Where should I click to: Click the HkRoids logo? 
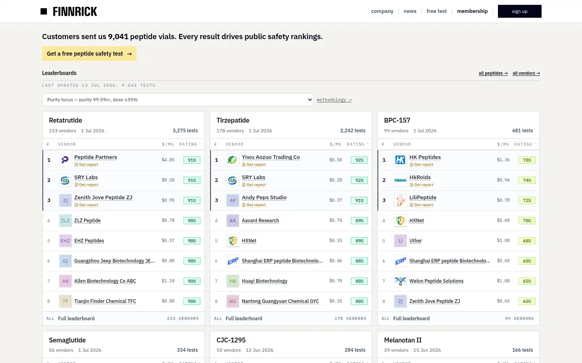click(x=400, y=180)
